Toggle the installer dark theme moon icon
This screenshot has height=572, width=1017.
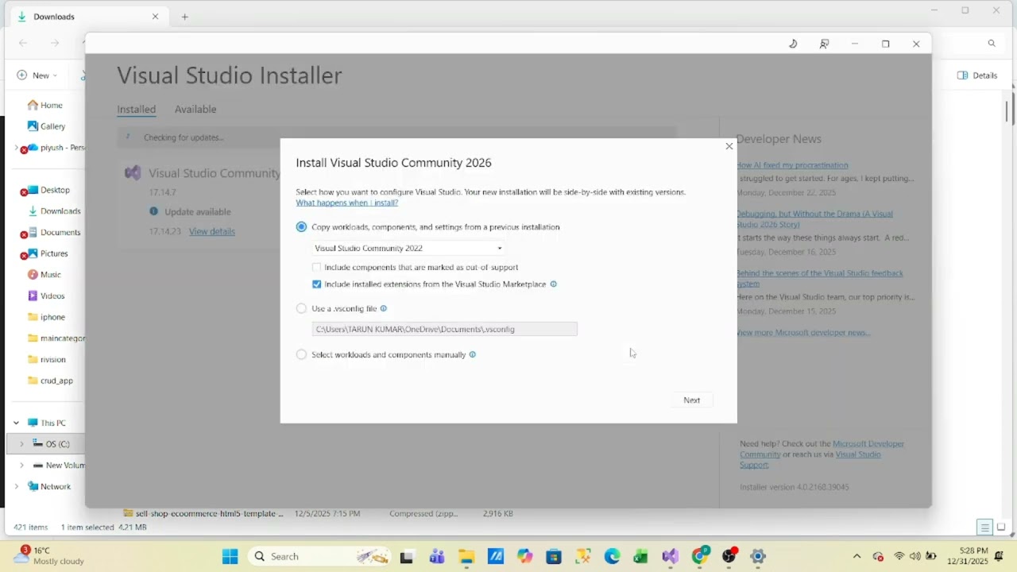793,44
